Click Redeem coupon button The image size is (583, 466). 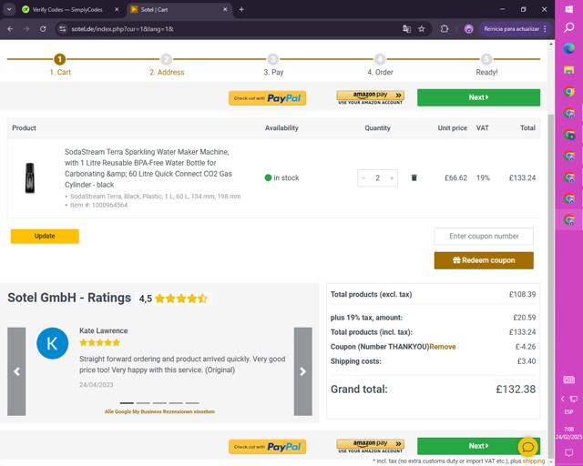tap(484, 260)
